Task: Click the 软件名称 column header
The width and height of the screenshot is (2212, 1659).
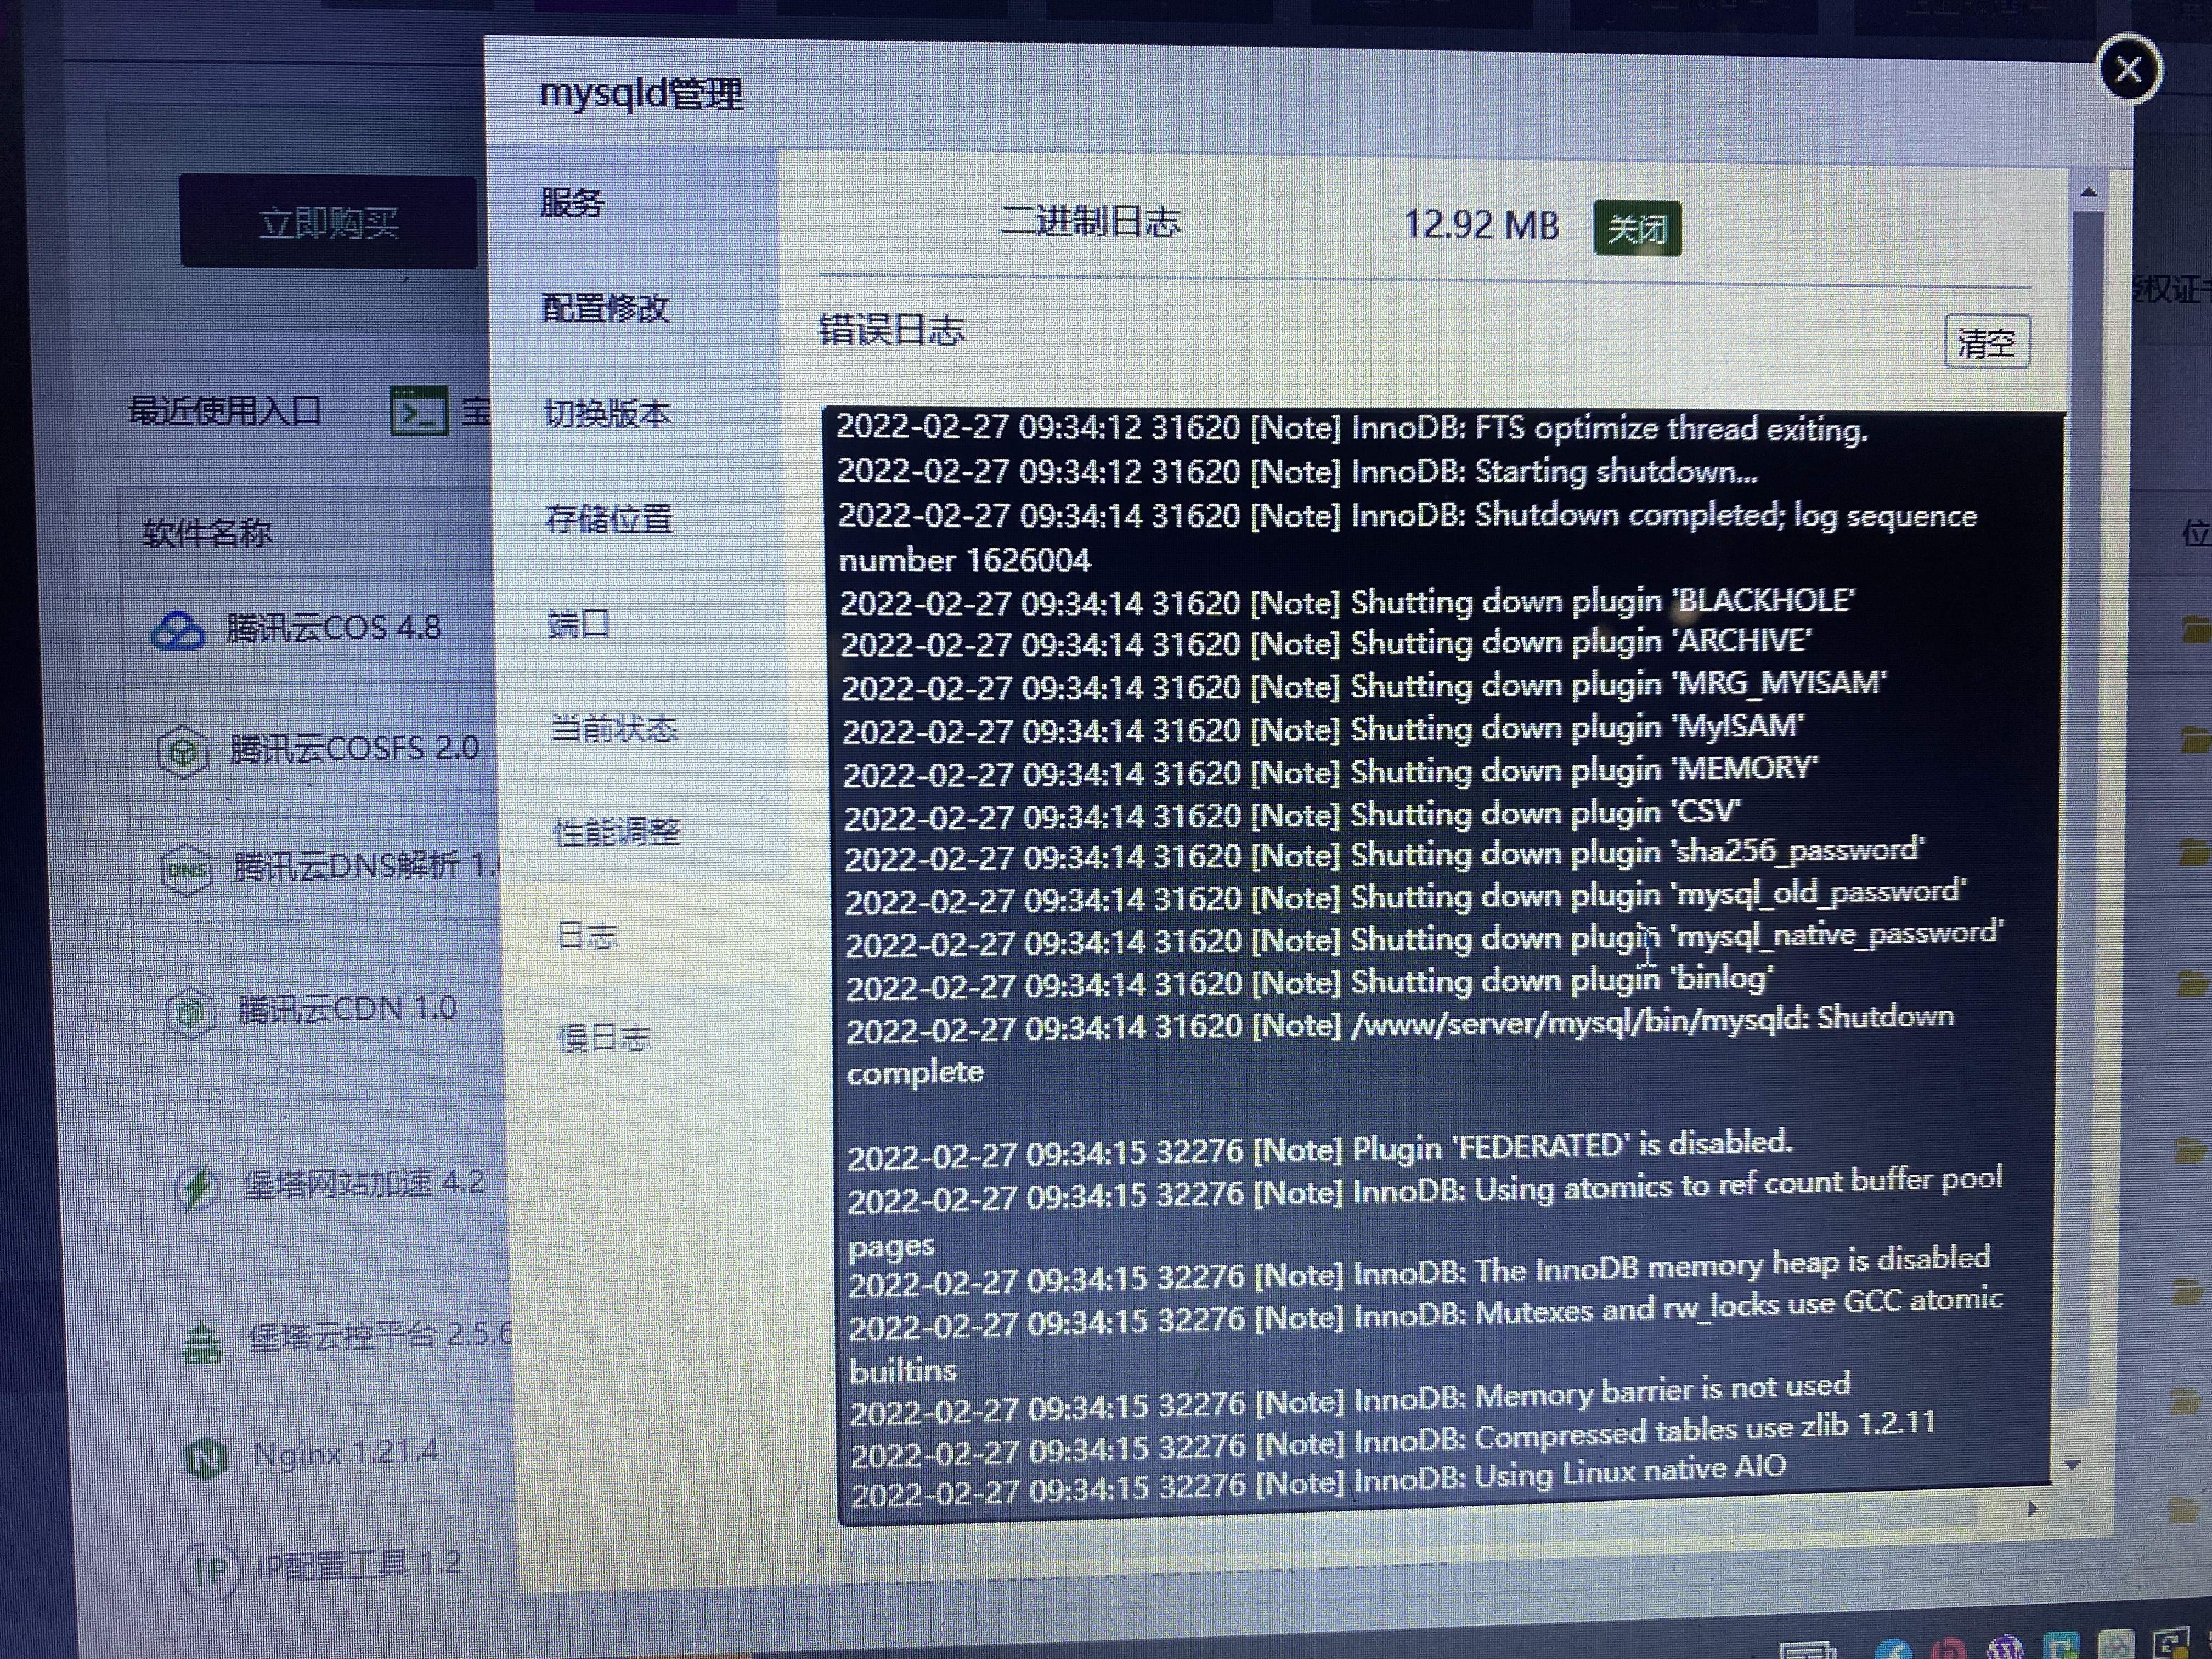Action: 207,533
